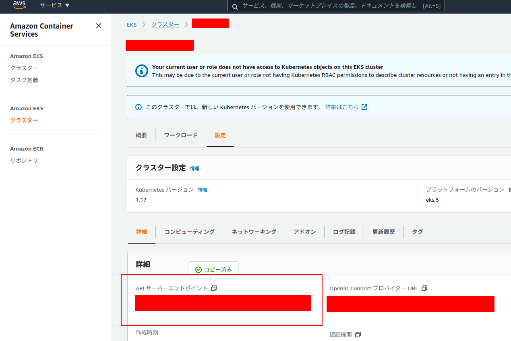
Task: Click the Amazon Container Services heading
Action: [41, 30]
